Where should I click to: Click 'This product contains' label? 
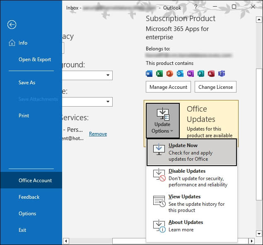tap(169, 63)
